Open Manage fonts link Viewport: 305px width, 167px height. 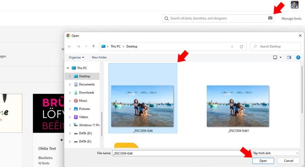[291, 19]
